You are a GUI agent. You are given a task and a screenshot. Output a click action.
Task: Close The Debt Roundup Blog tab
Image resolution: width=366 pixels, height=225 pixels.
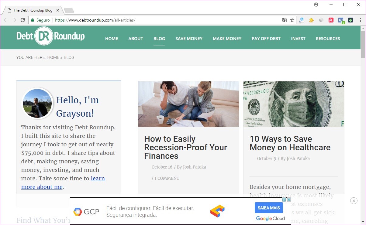(58, 10)
